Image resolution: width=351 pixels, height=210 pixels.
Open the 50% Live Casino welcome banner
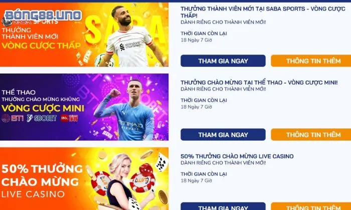click(x=84, y=179)
